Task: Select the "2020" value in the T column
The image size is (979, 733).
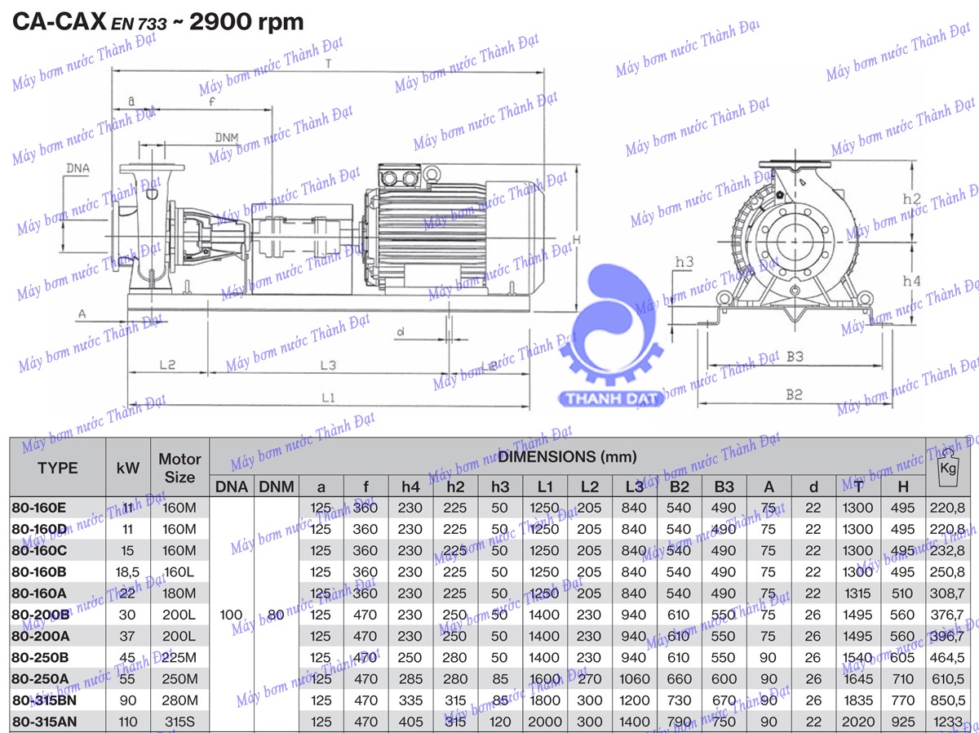Action: [x=859, y=722]
